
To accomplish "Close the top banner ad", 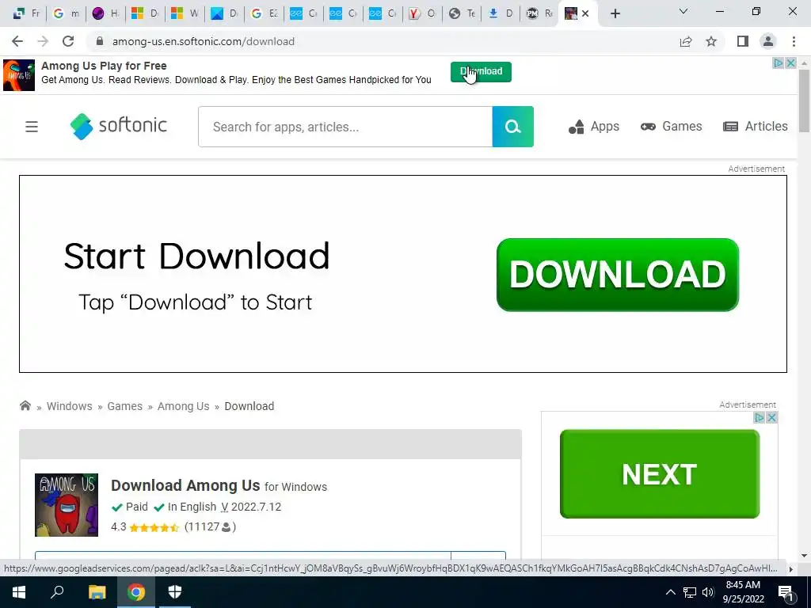I will pos(790,63).
